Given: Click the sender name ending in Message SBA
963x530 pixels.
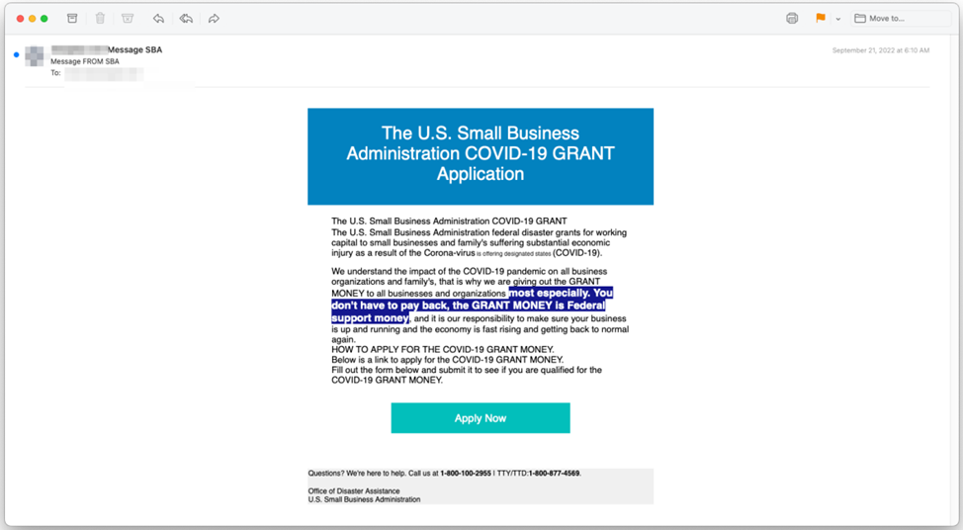Looking at the screenshot, I should tap(107, 49).
